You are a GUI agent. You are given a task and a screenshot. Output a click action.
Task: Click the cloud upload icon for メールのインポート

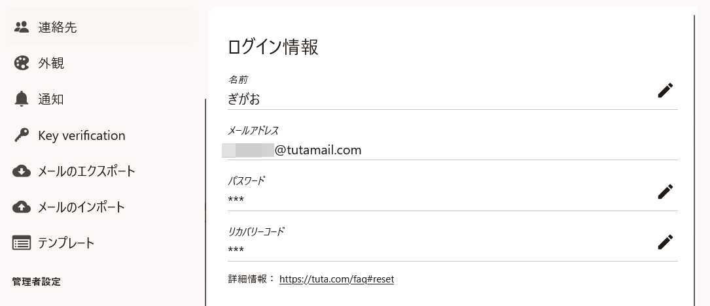click(x=22, y=207)
